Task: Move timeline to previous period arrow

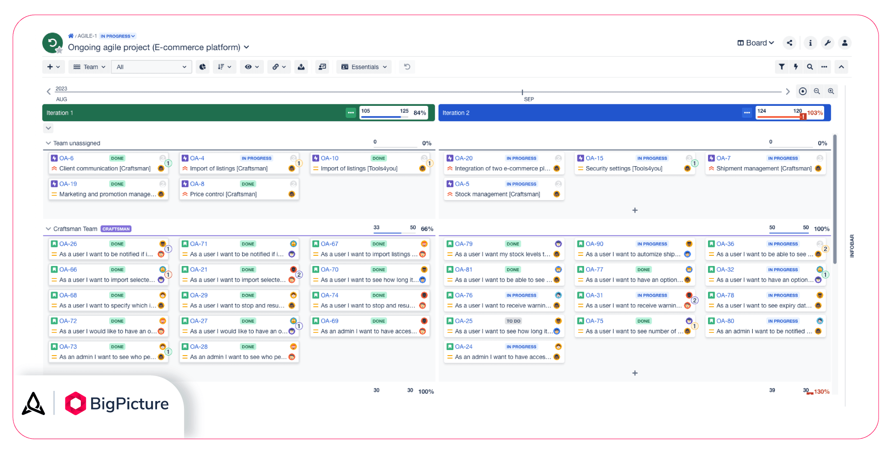Action: [48, 91]
